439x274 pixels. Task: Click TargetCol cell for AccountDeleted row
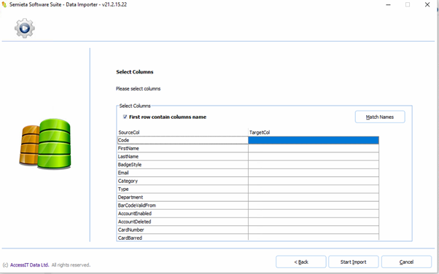coord(314,222)
